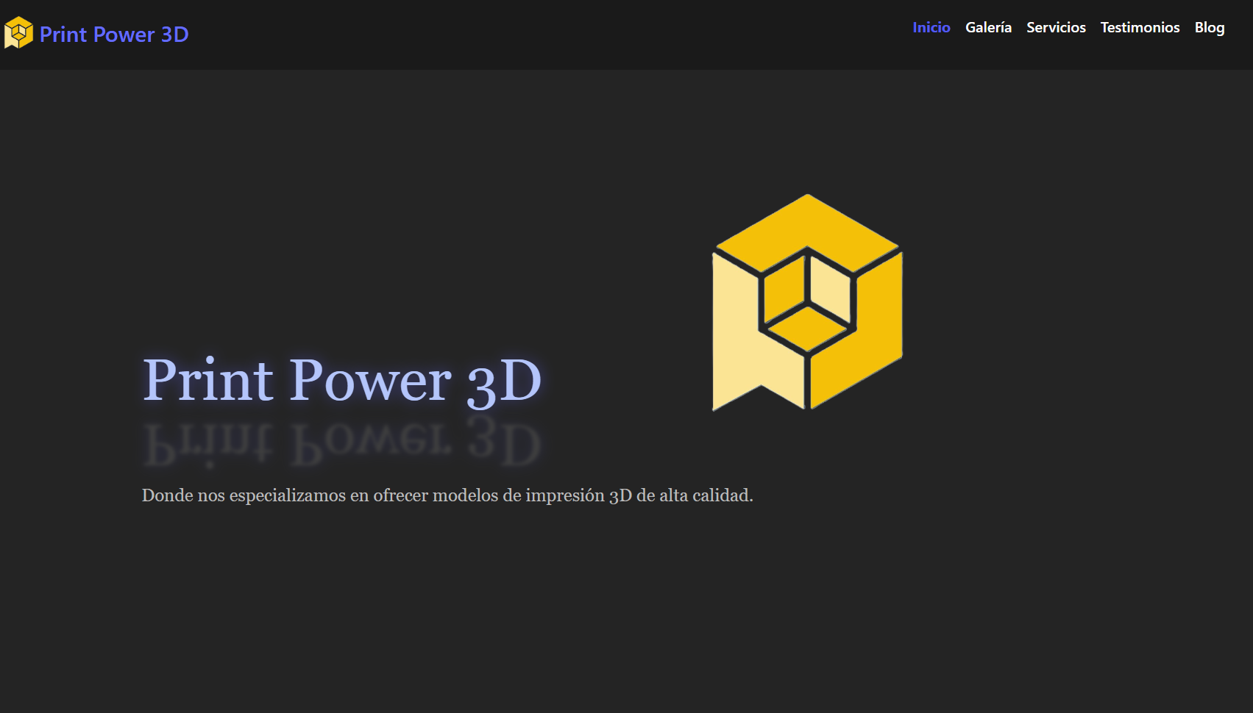Click the small cube logo in the navbar

click(x=18, y=33)
